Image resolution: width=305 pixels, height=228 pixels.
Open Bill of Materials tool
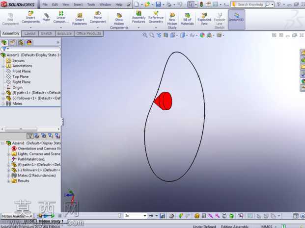187,19
